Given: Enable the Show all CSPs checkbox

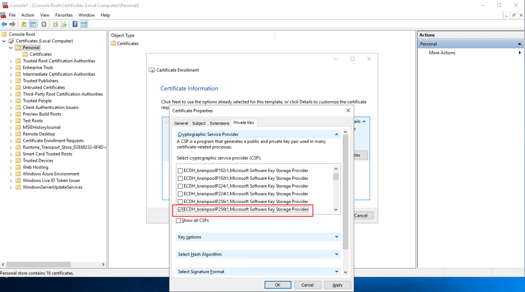Looking at the screenshot, I should pyautogui.click(x=178, y=221).
